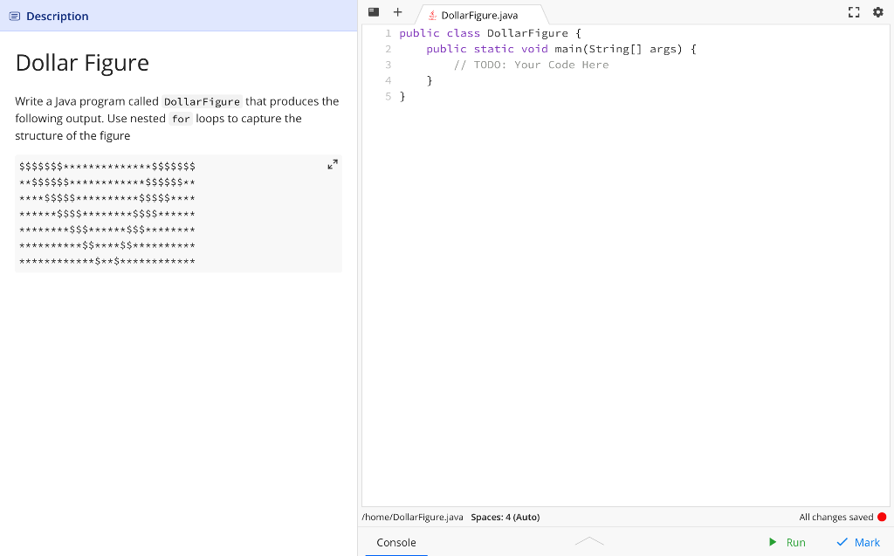Toggle fullscreen editor mode
The width and height of the screenshot is (894, 556).
[854, 12]
